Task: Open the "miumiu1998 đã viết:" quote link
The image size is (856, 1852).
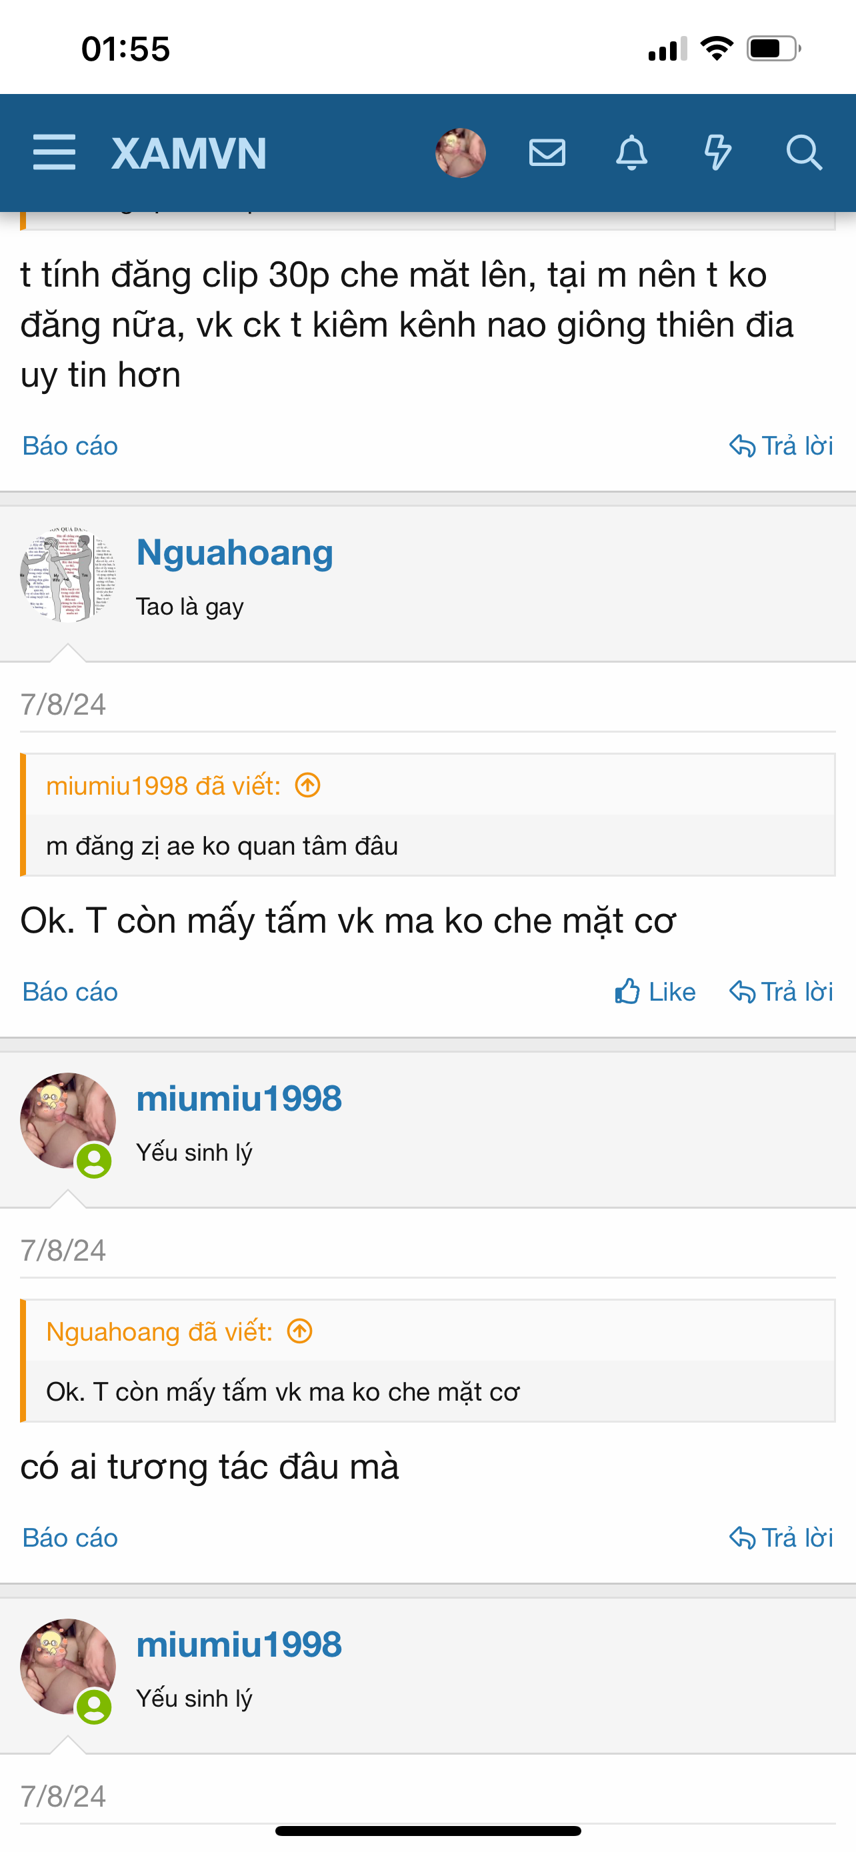Action: point(163,786)
